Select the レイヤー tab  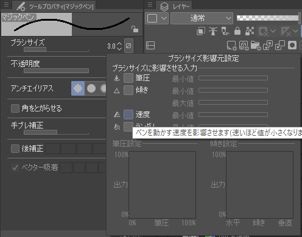click(175, 6)
